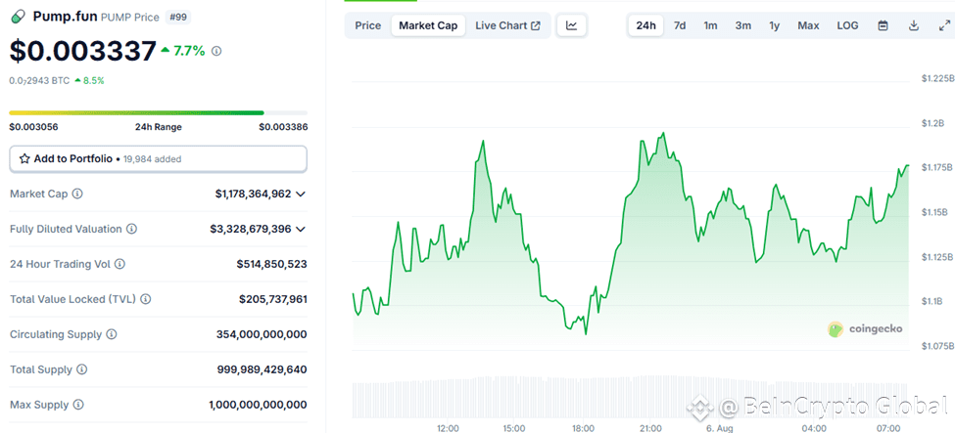Viewport: 955px width, 433px height.
Task: Select the 1m time range
Action: point(710,25)
